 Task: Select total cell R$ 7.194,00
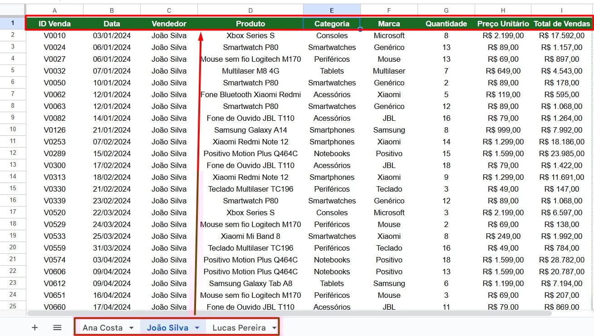pyautogui.click(x=562, y=283)
